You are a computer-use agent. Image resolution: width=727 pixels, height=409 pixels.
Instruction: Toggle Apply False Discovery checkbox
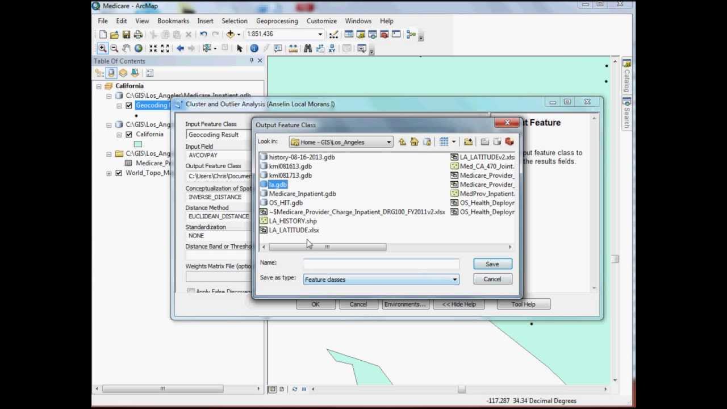(191, 291)
